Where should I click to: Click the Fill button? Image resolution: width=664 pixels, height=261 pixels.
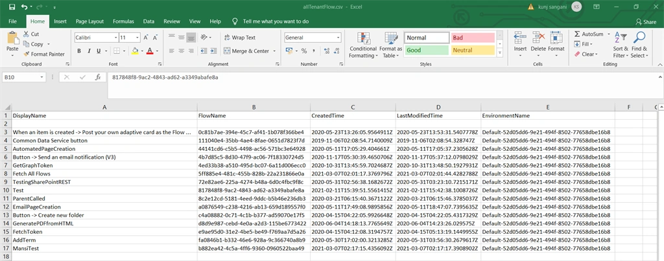pos(583,44)
